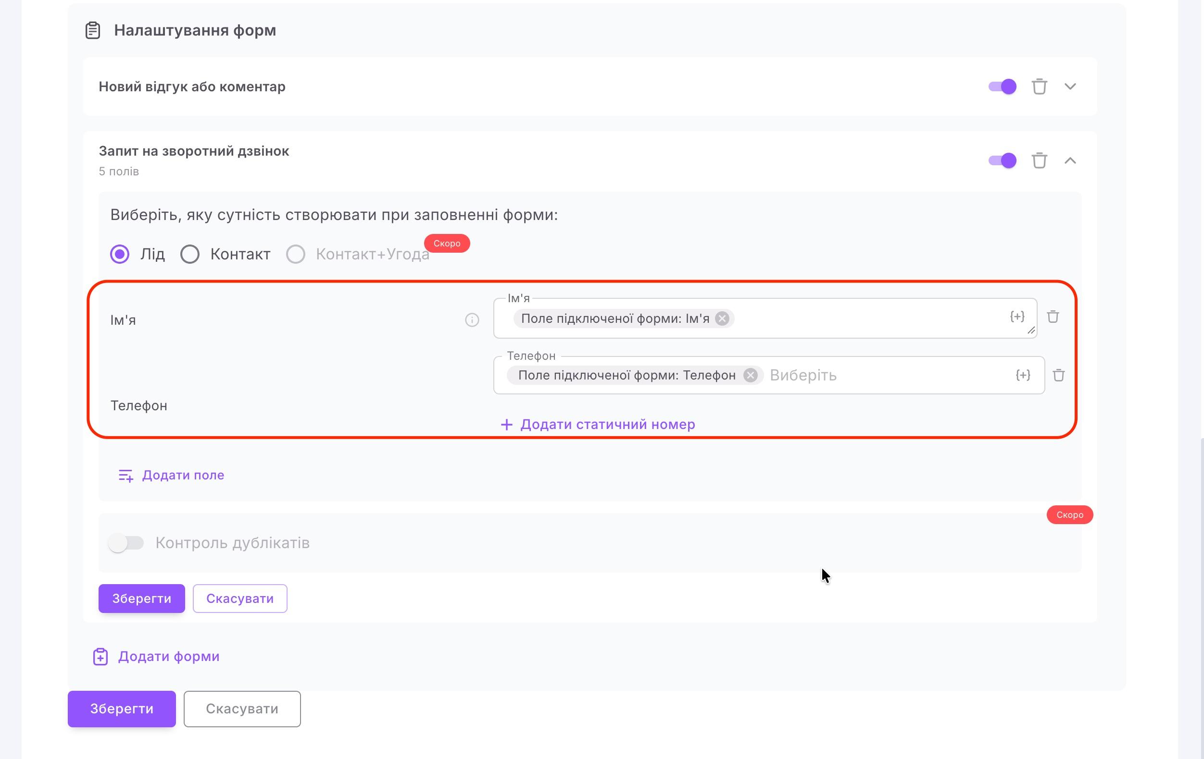
Task: Toggle off the 'Запит на зворотний дзвінок' form
Action: click(1002, 160)
